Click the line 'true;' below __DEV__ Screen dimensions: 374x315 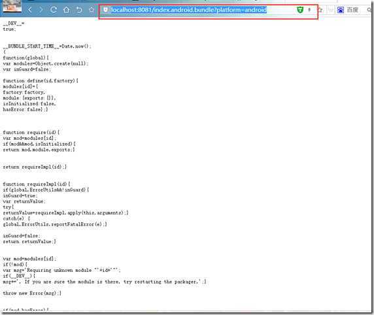(9, 29)
